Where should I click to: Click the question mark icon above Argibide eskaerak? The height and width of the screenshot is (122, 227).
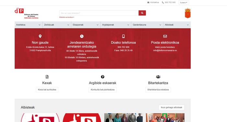pos(103,77)
